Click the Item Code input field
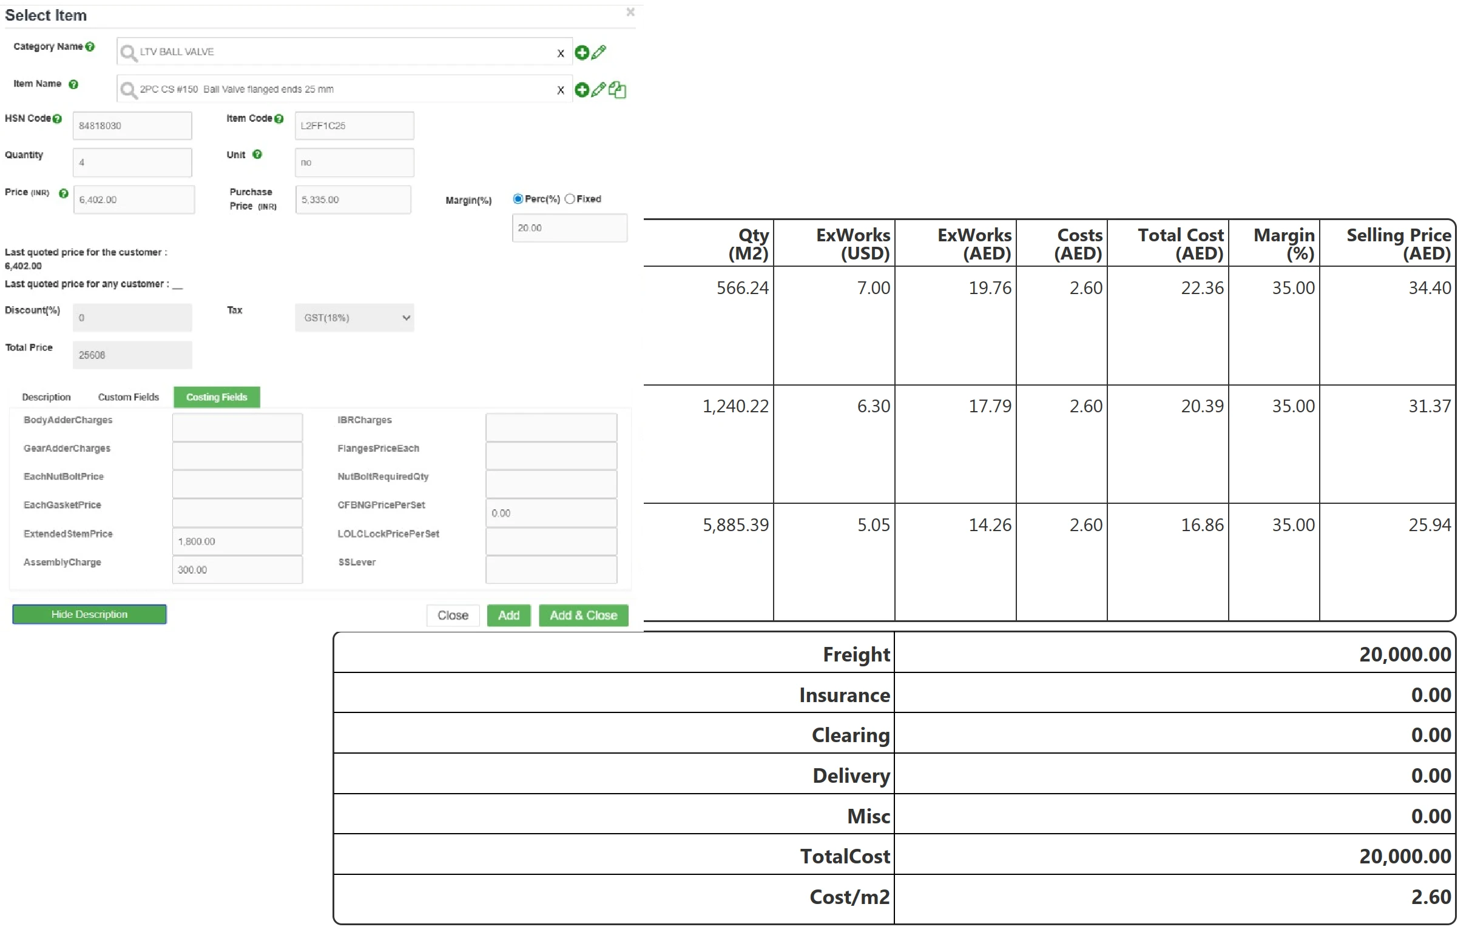Image resolution: width=1472 pixels, height=941 pixels. pos(354,126)
